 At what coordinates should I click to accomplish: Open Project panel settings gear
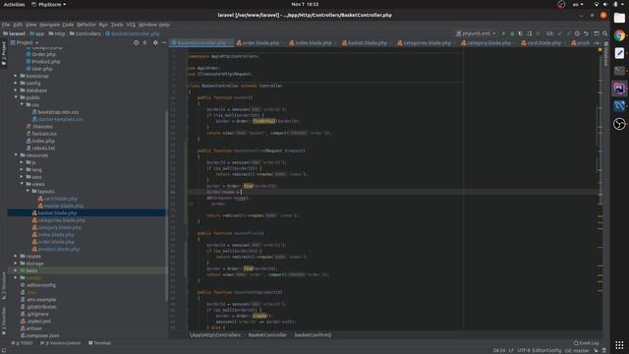[155, 42]
